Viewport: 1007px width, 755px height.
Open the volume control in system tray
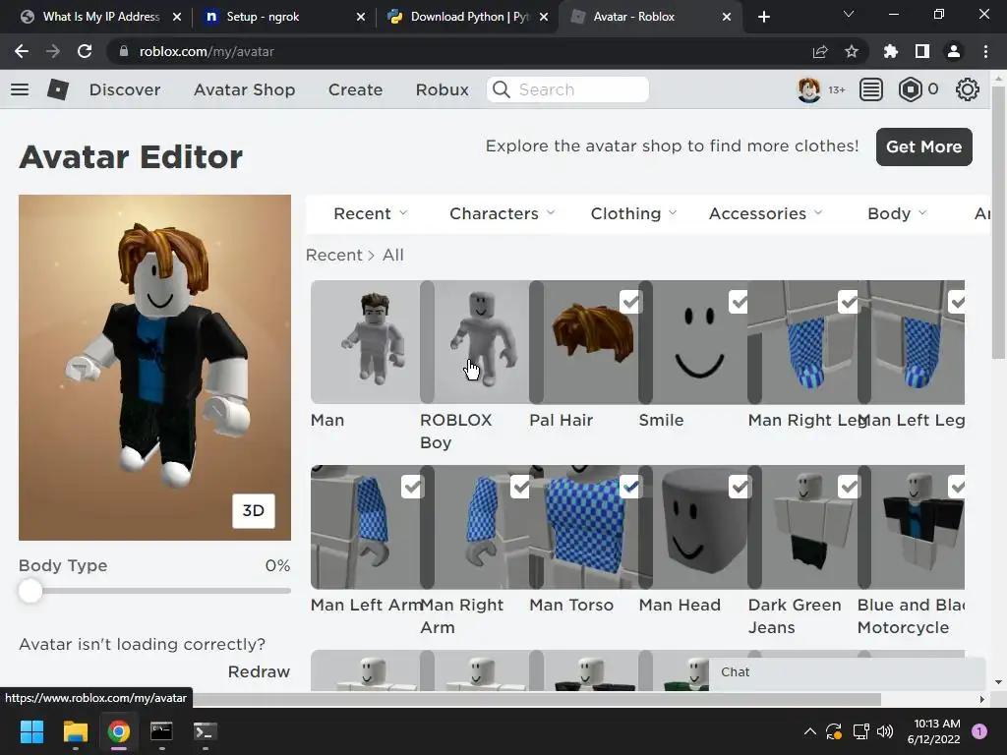(885, 731)
